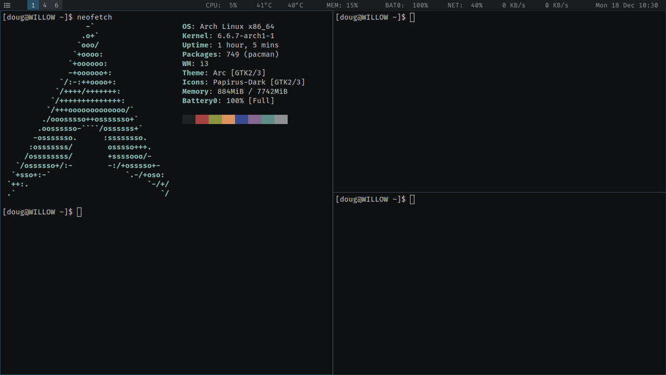666x375 pixels.
Task: Click the Packages: 749 (pacman) line
Action: point(230,54)
